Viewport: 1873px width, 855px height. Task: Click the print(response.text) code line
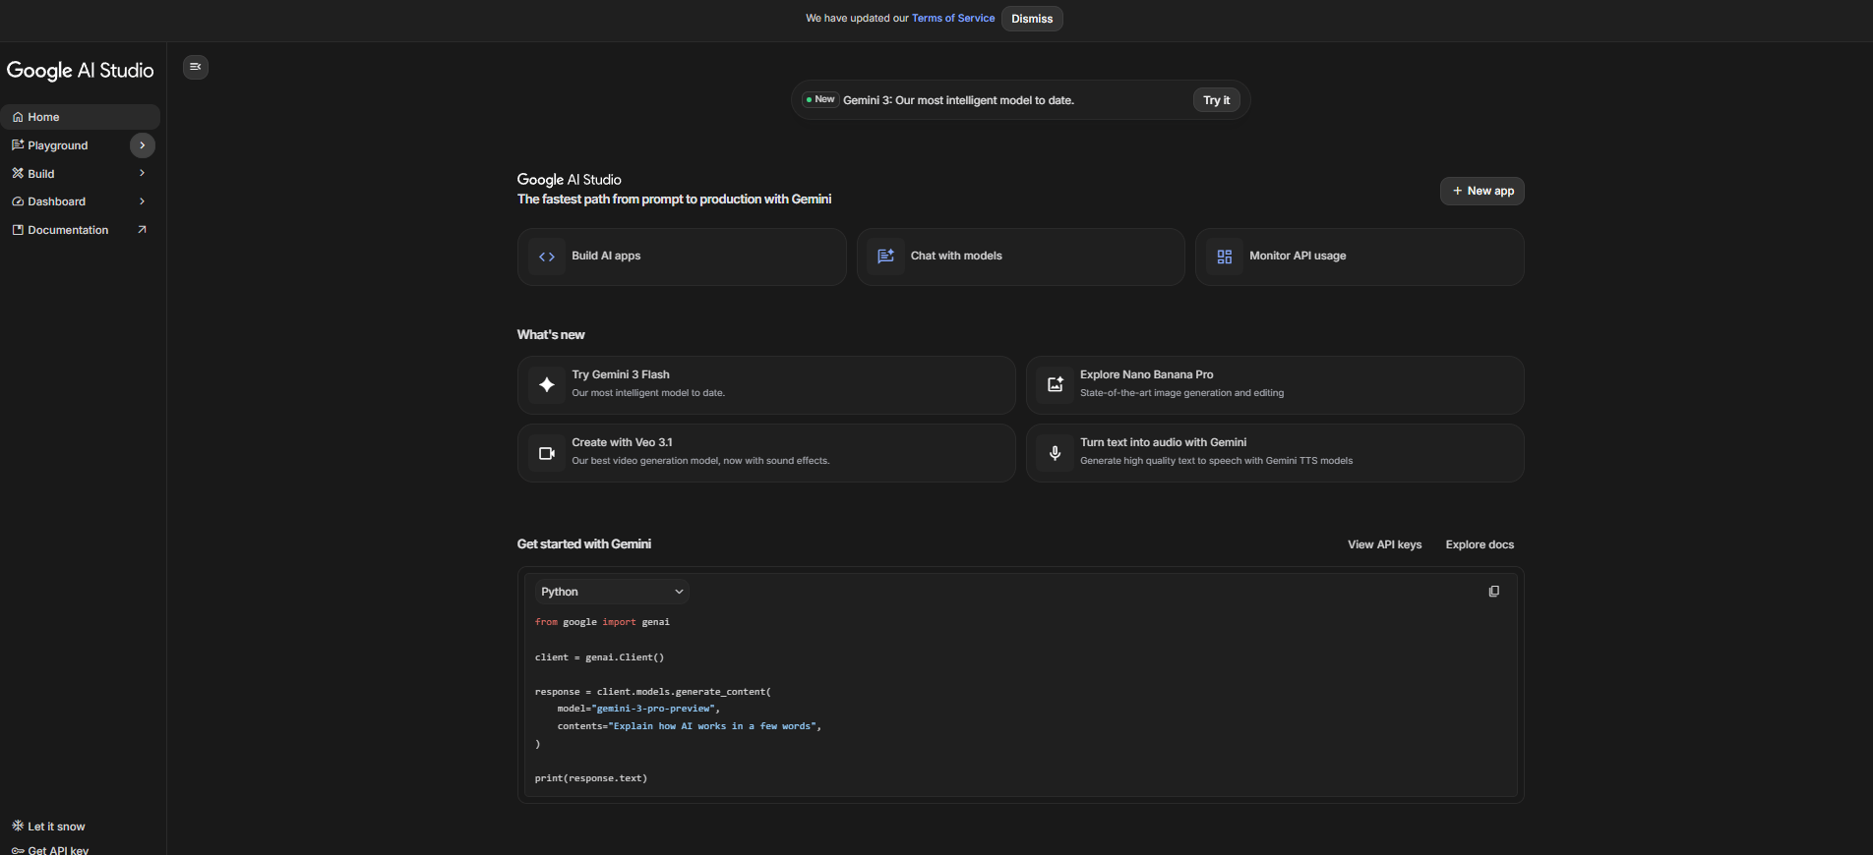591,778
